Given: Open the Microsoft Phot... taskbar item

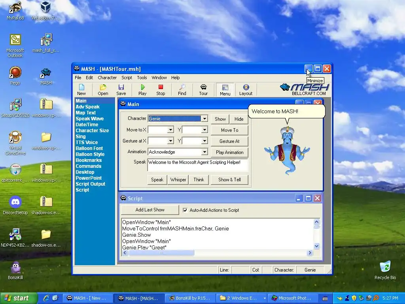Looking at the screenshot, I should click(x=292, y=298).
